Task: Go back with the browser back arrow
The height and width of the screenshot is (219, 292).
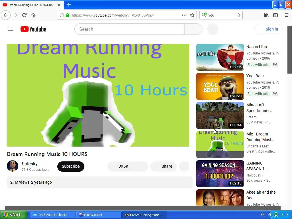Action: (x=6, y=15)
